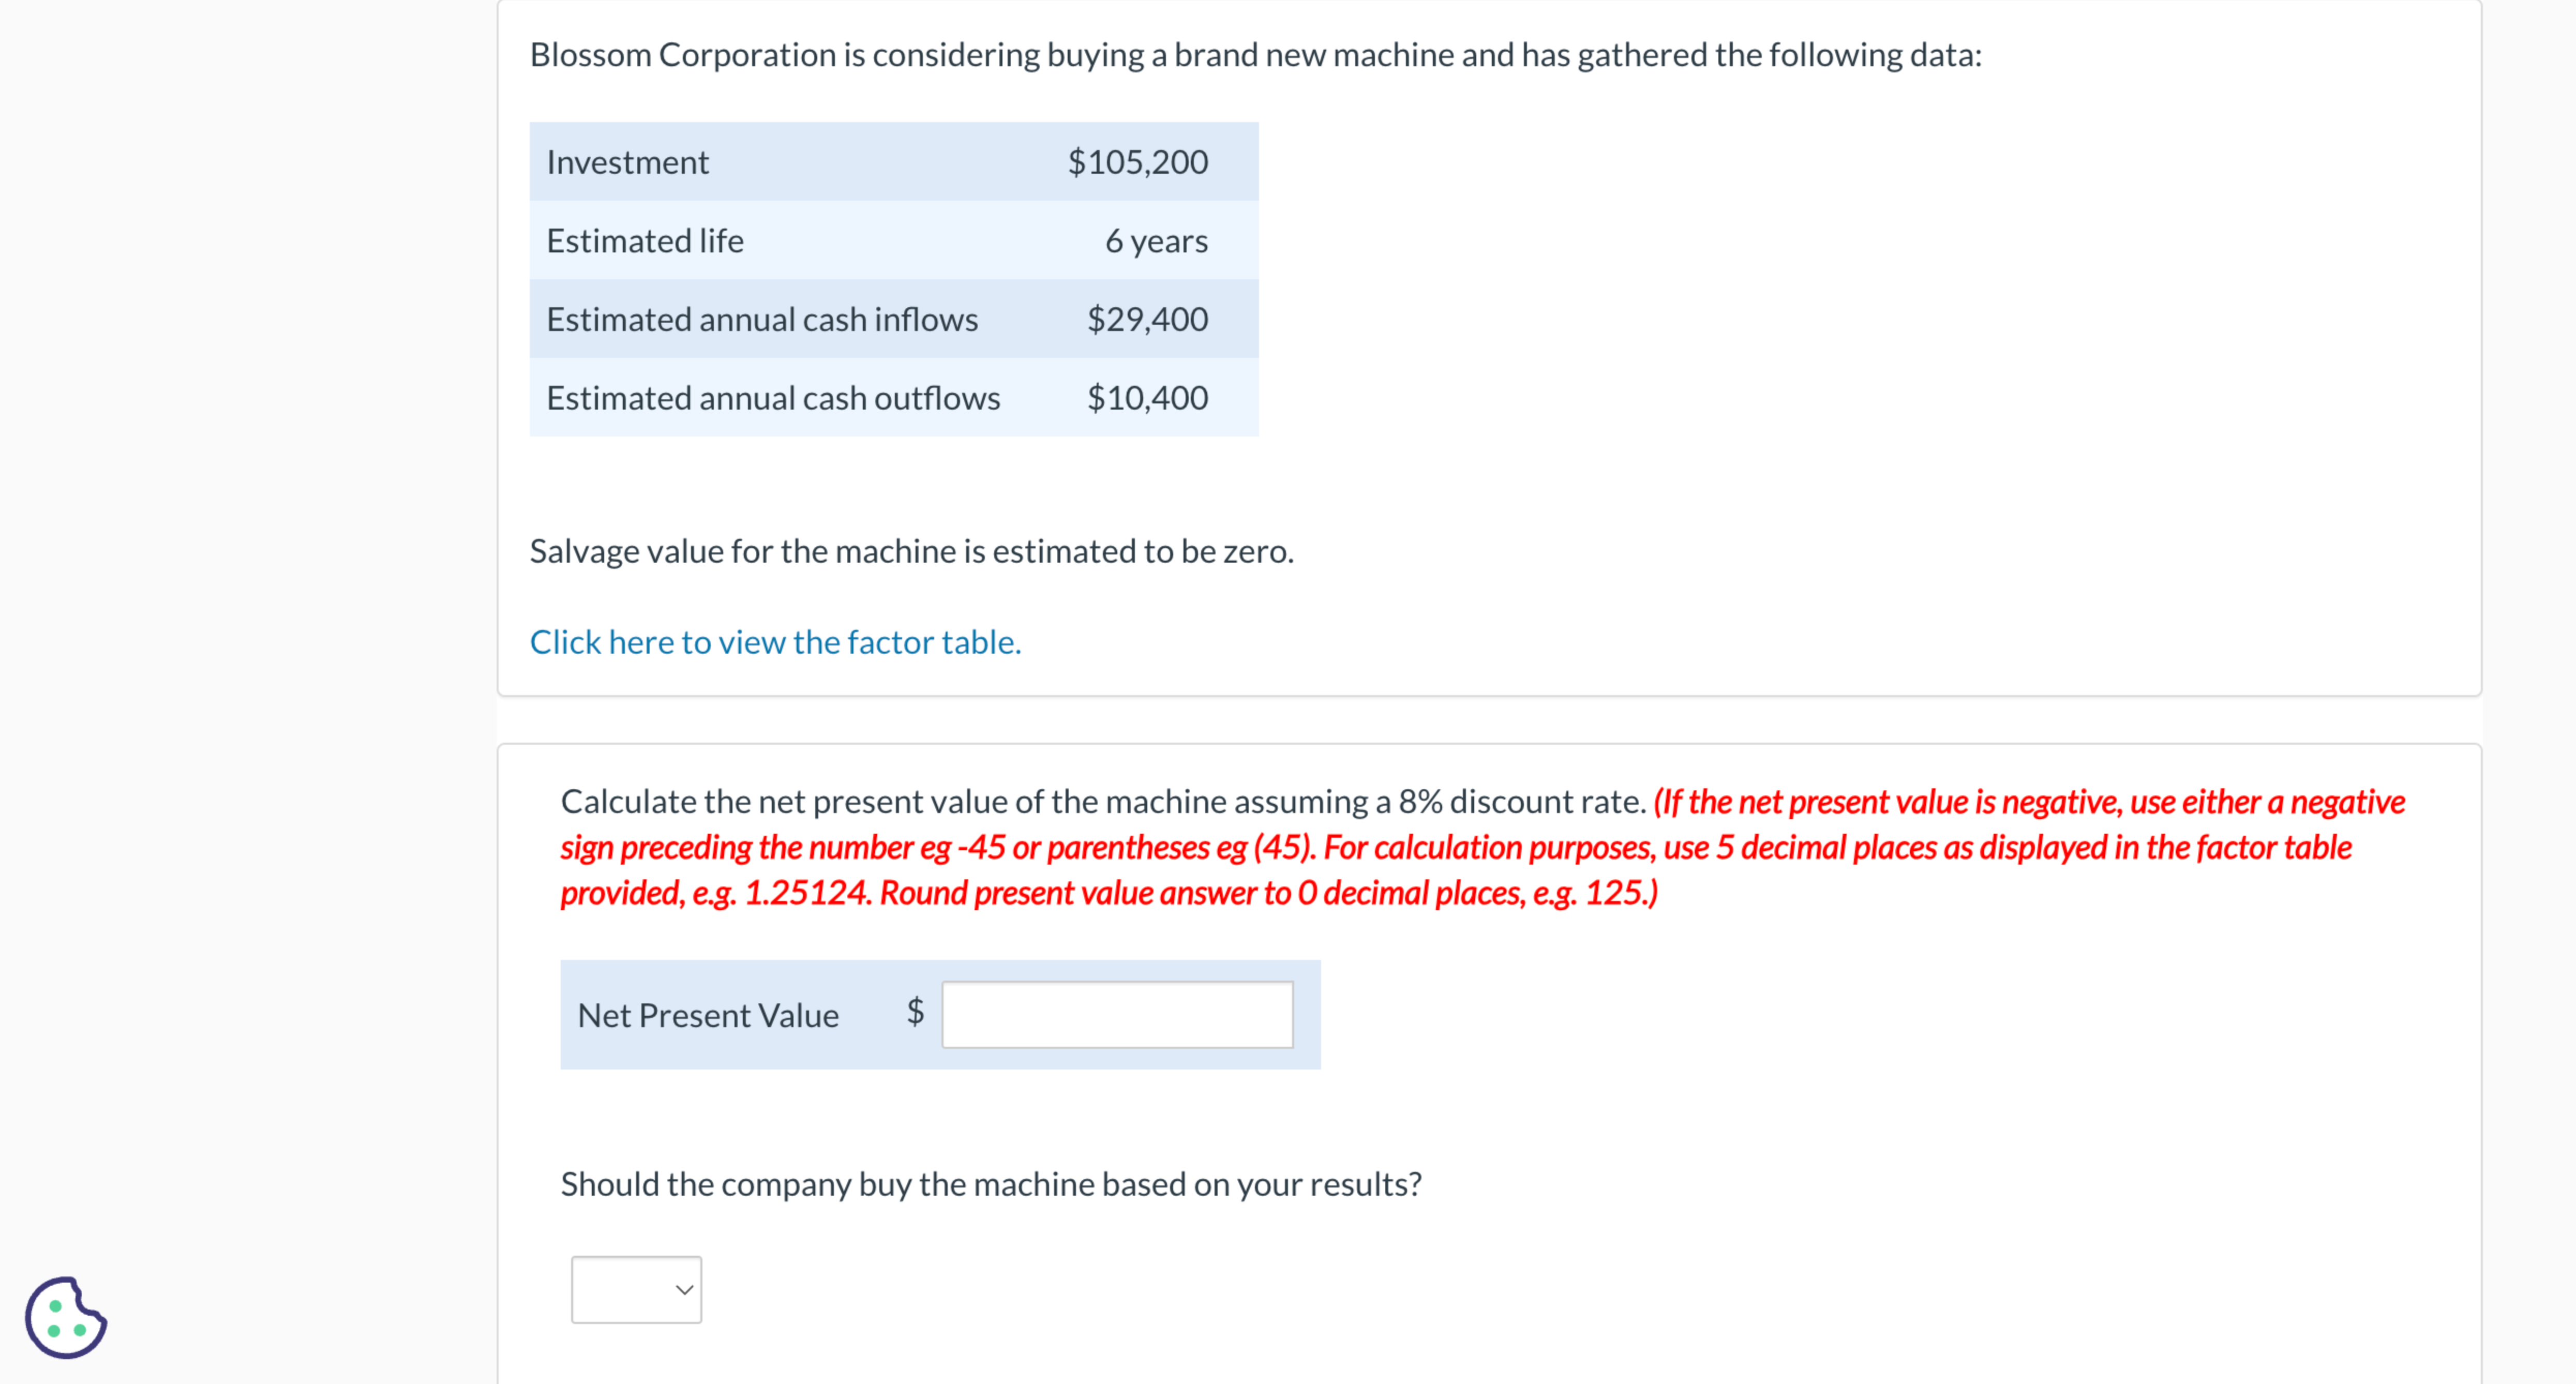Click the link to view the factor table
Viewport: 2576px width, 1384px height.
click(x=775, y=642)
